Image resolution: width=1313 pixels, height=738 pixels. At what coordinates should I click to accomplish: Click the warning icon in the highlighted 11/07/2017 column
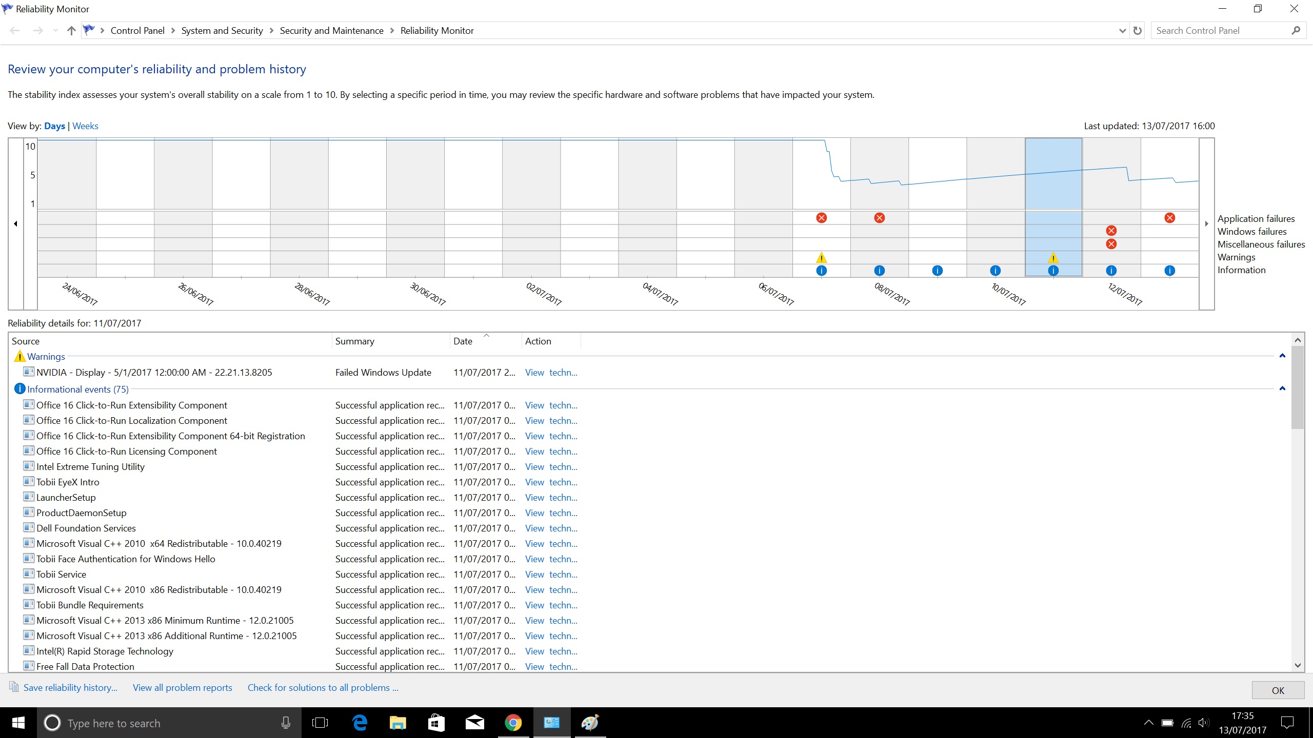1053,257
